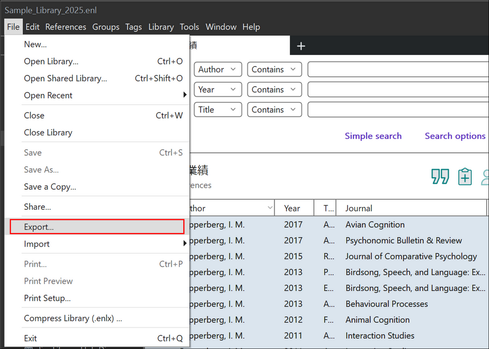The height and width of the screenshot is (349, 489).
Task: Open the Contains dropdown in the Author row
Action: (274, 69)
